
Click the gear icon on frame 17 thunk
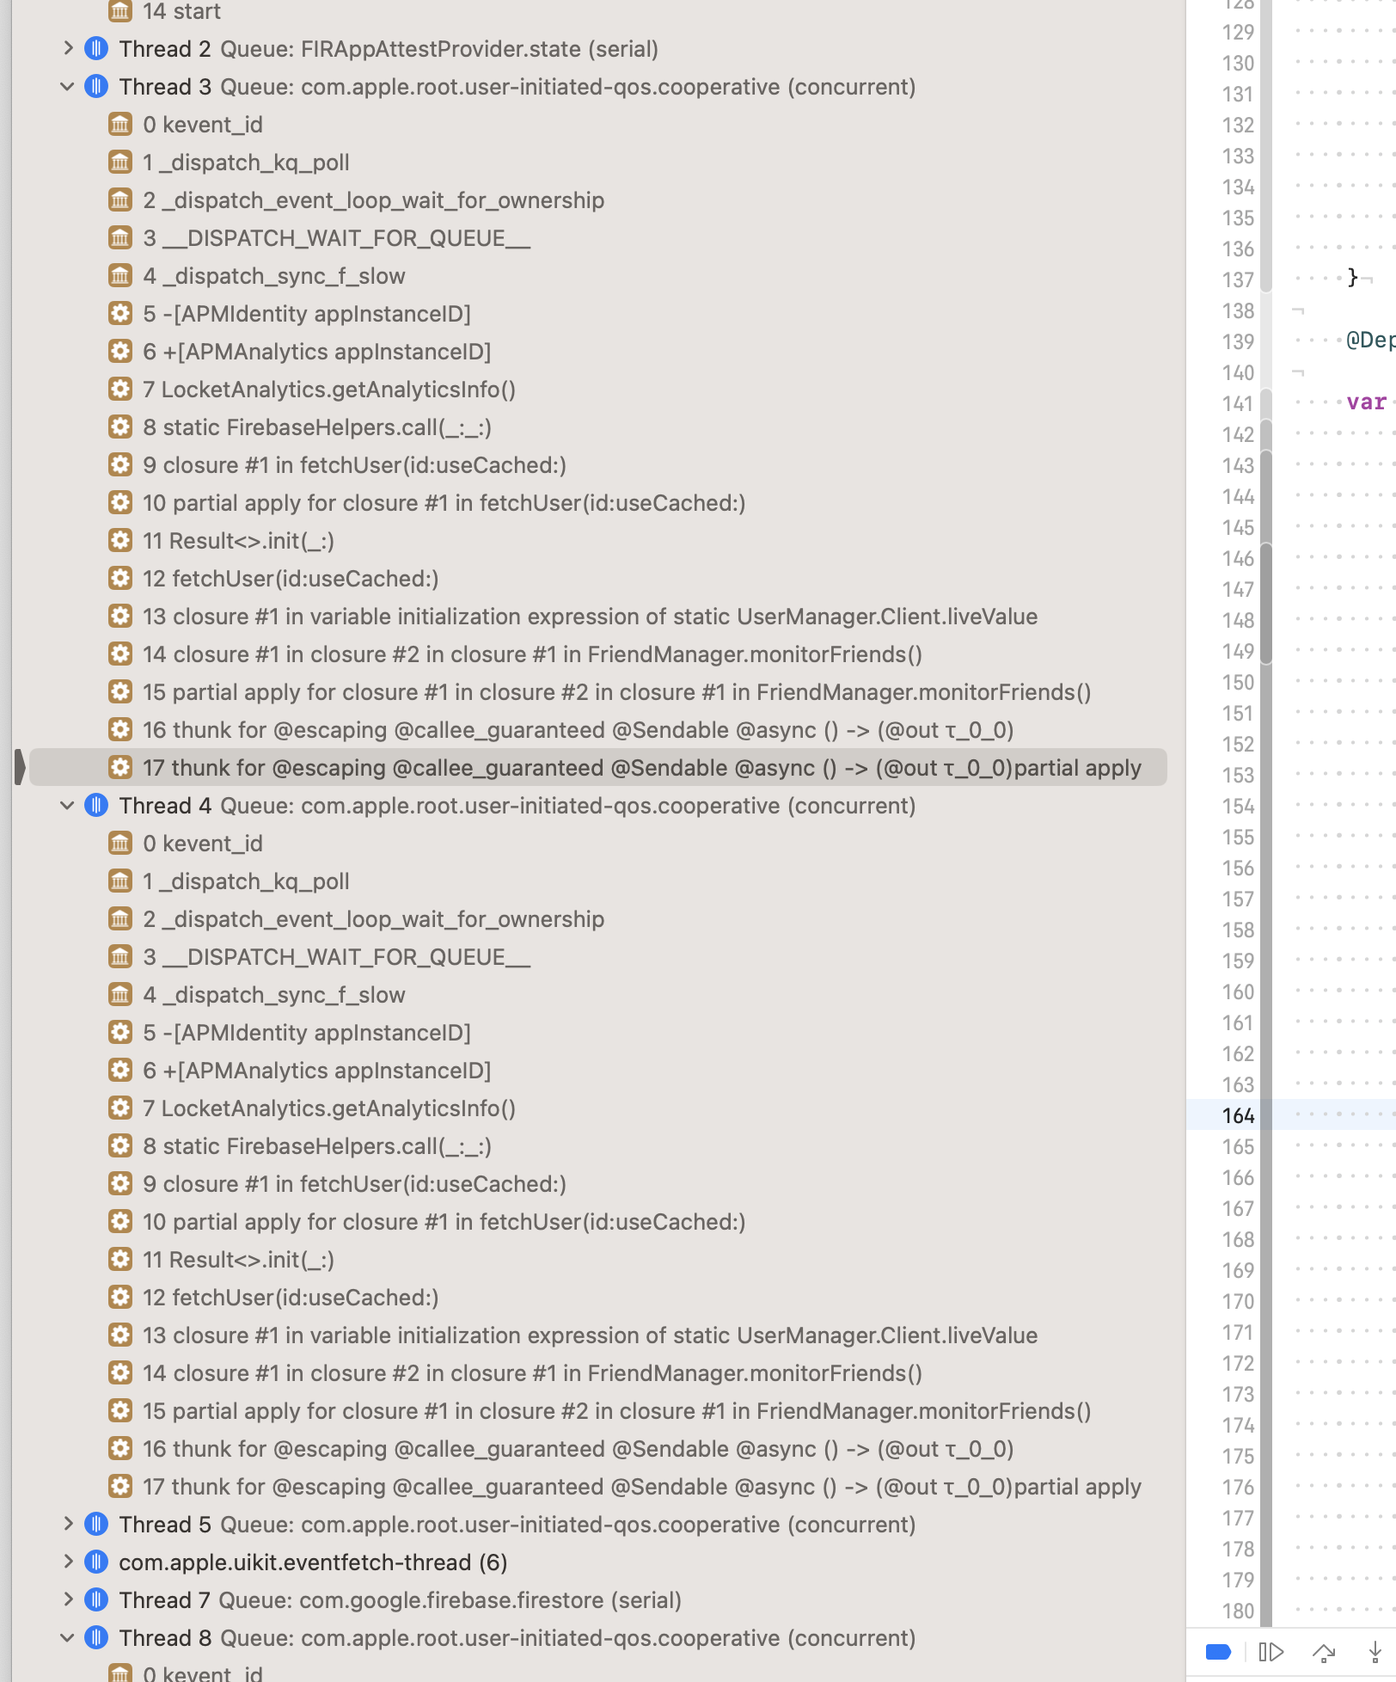pyautogui.click(x=120, y=767)
